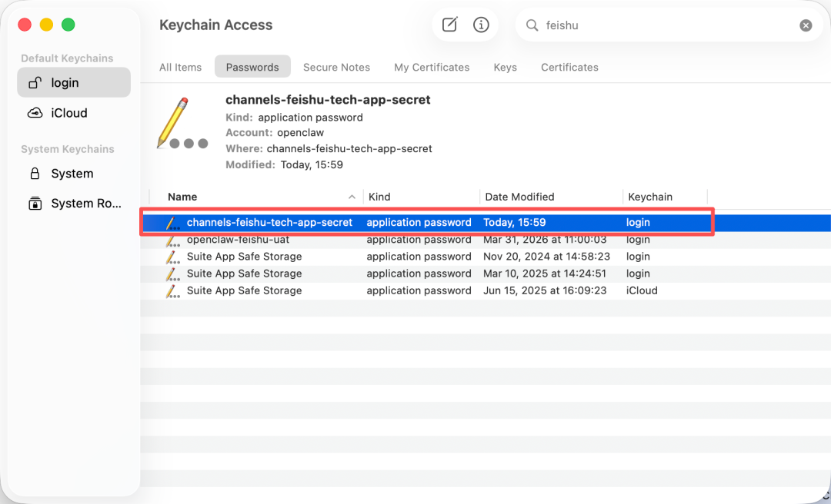Sort items by Date Modified header
This screenshot has height=504, width=831.
click(x=519, y=197)
